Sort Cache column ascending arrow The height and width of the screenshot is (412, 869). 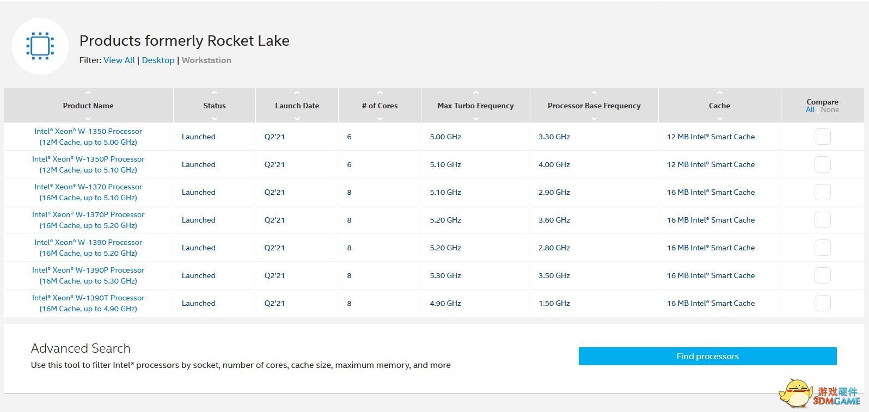click(x=719, y=93)
